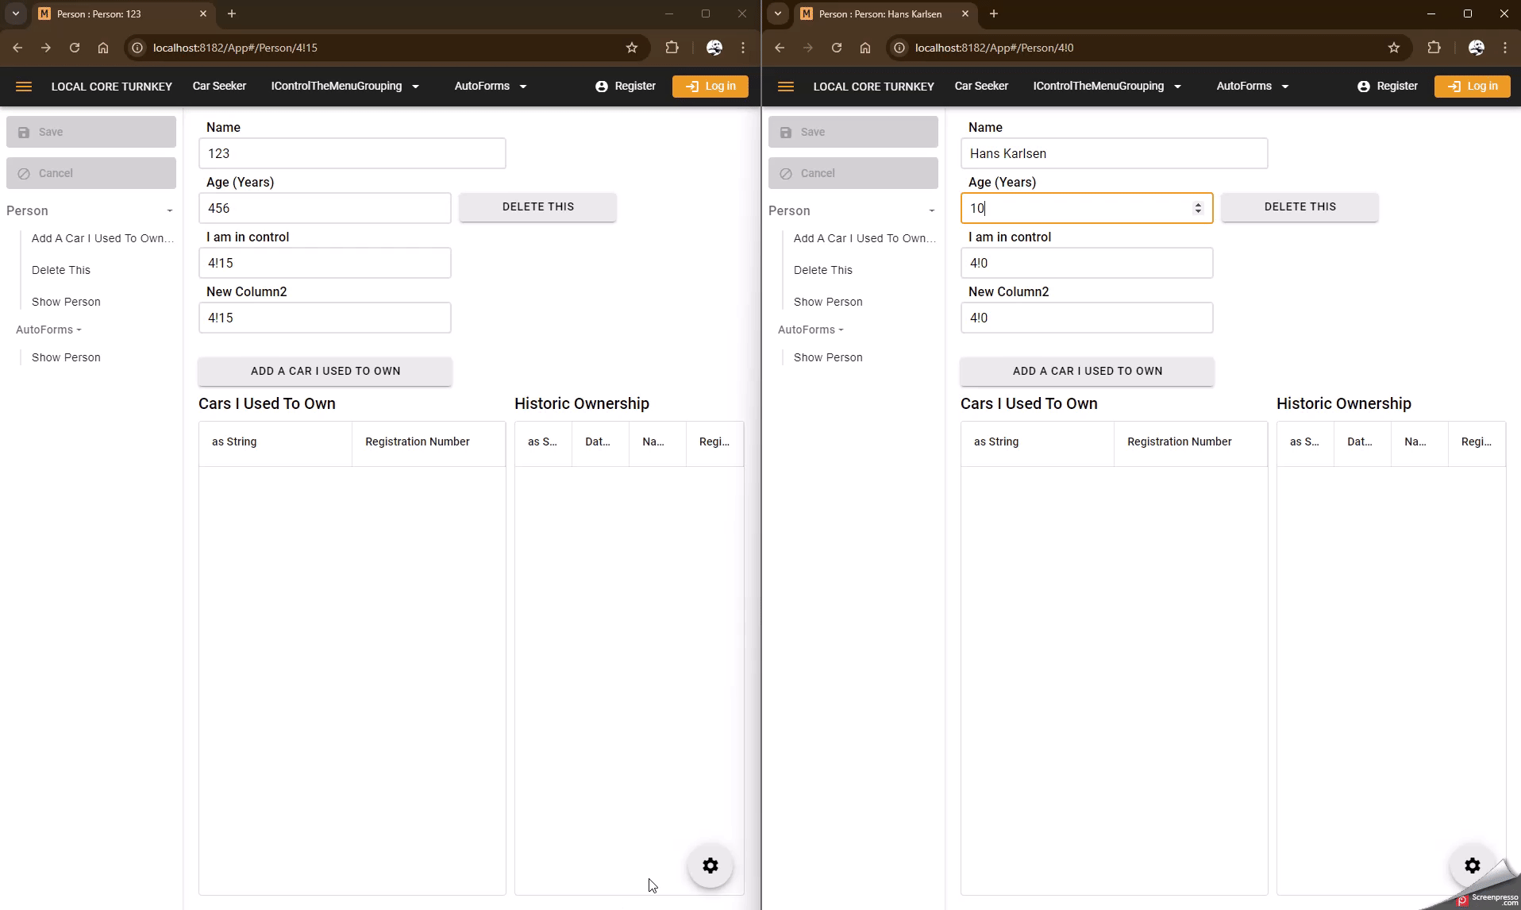The width and height of the screenshot is (1521, 910).
Task: Click settings gear in left window
Action: [x=710, y=866]
